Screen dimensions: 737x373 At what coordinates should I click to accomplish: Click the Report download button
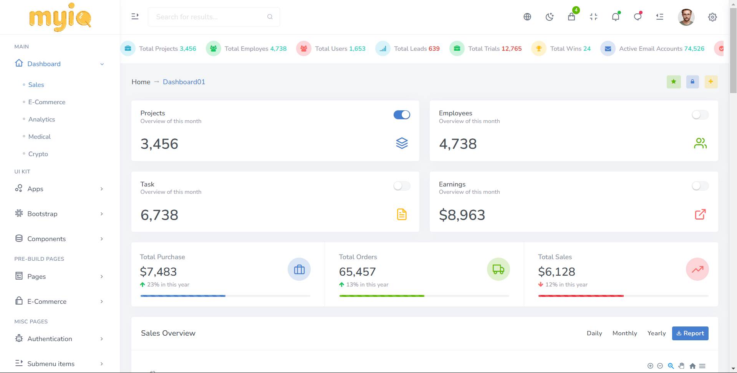click(x=690, y=333)
